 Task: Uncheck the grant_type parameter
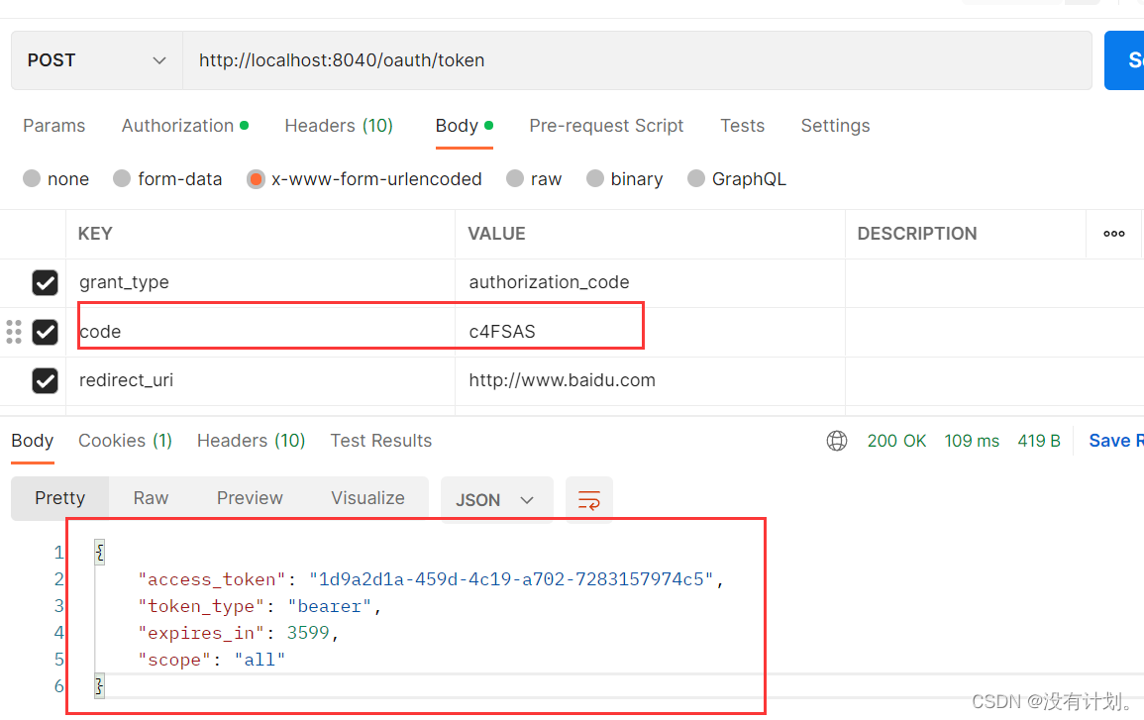[x=45, y=282]
